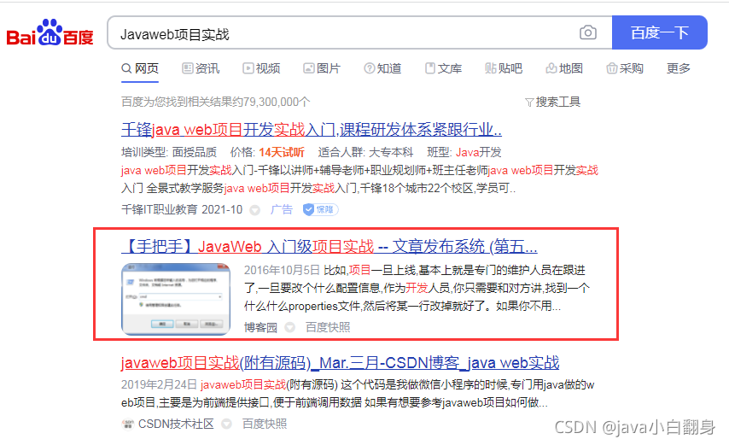The height and width of the screenshot is (445, 729).
Task: Open the 采购 tab
Action: coord(624,68)
